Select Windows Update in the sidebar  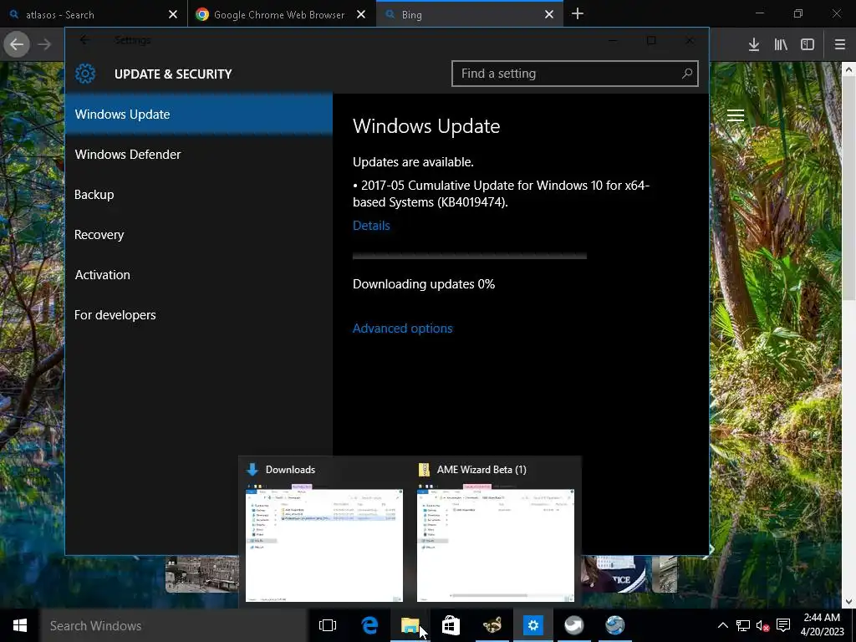pos(199,114)
